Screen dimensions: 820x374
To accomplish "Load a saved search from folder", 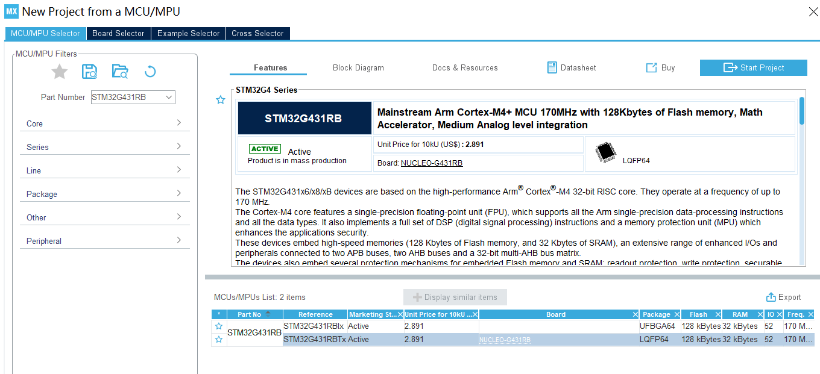I will (x=120, y=72).
